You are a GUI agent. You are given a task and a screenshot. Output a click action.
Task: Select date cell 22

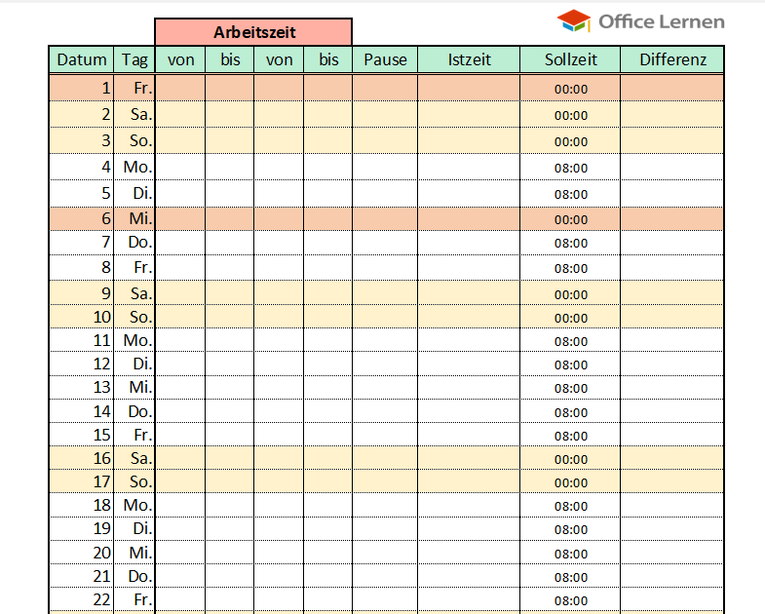tap(82, 598)
